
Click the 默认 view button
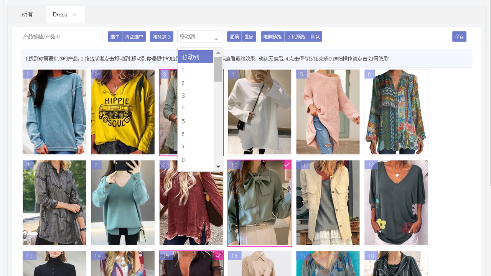315,37
